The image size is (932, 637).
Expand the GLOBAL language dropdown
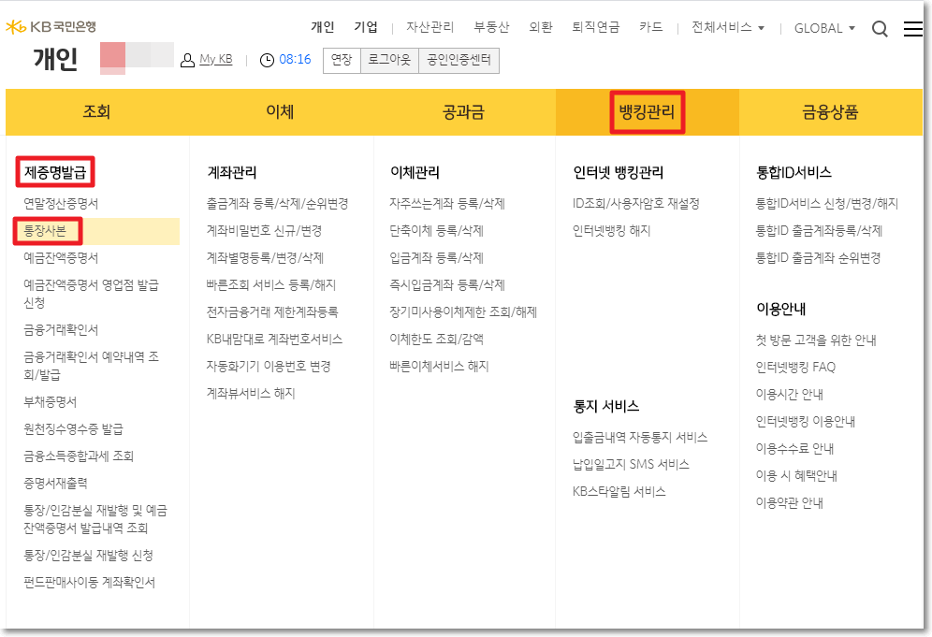coord(823,29)
